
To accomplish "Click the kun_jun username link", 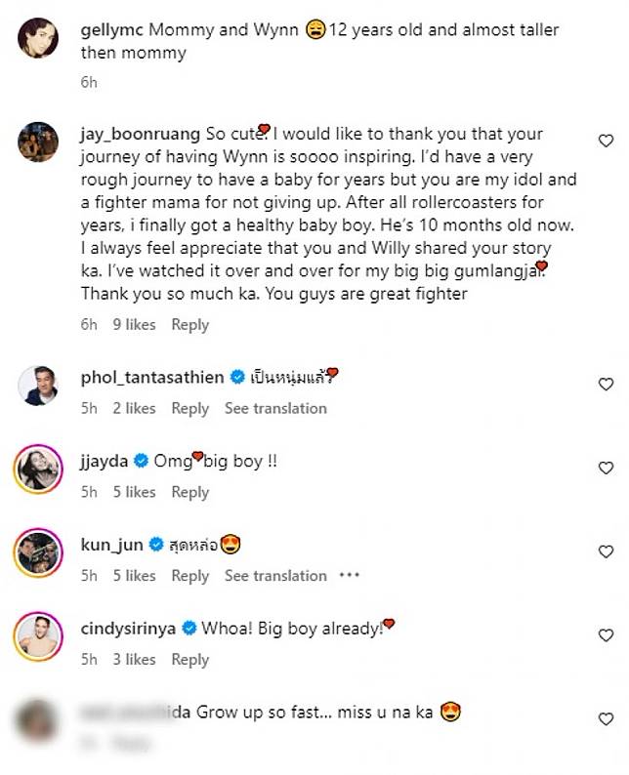I will (111, 545).
